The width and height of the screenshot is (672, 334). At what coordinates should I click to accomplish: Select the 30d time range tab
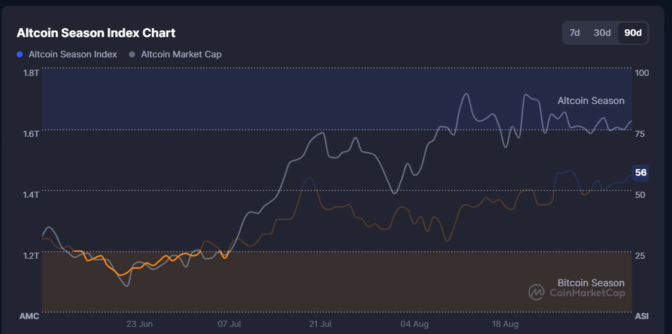click(602, 33)
